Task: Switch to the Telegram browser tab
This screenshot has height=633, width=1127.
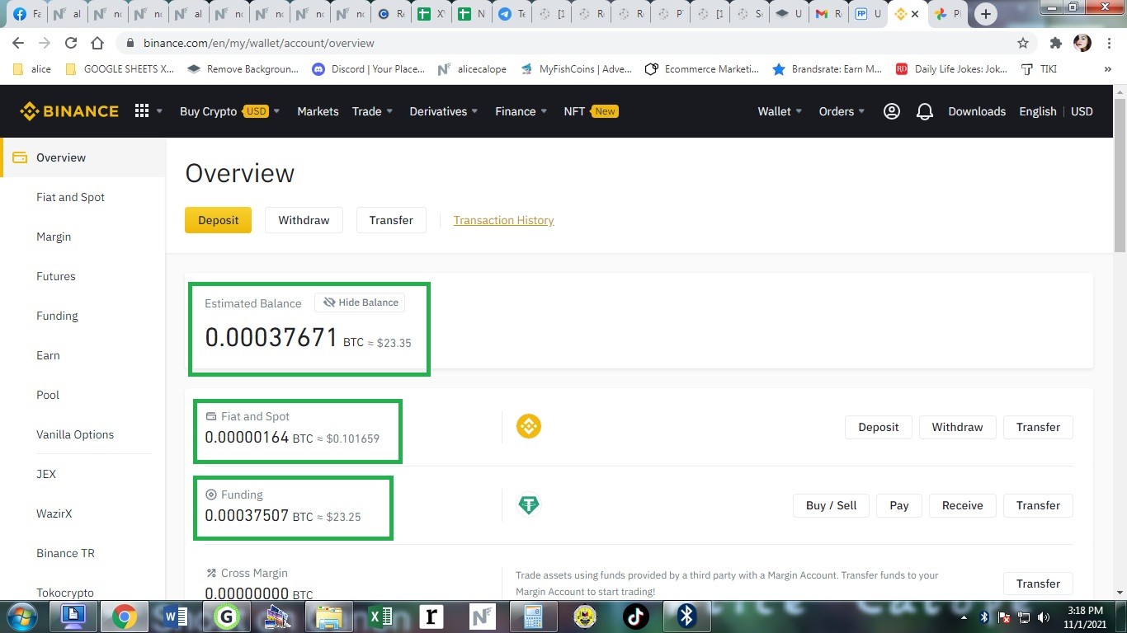Action: point(512,14)
